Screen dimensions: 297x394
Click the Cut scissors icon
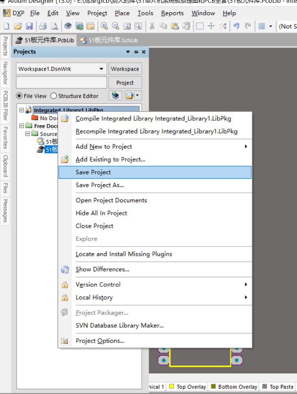coord(152,26)
